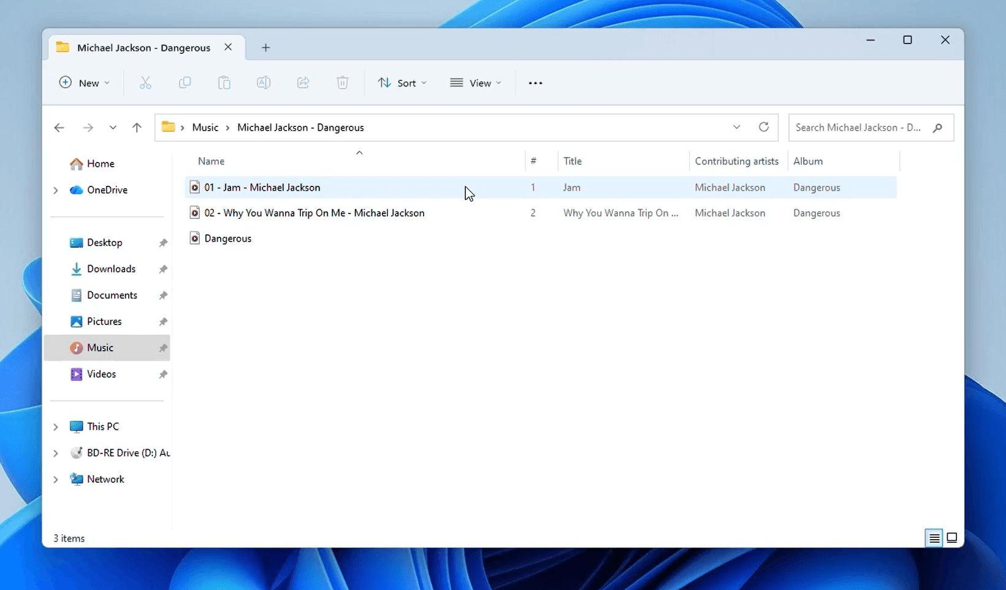This screenshot has width=1006, height=590.
Task: Click the Paste clipboard icon
Action: coord(224,83)
